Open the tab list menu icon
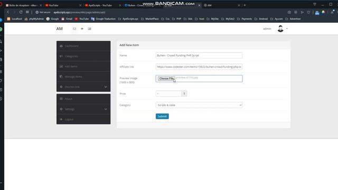 click(315, 4)
